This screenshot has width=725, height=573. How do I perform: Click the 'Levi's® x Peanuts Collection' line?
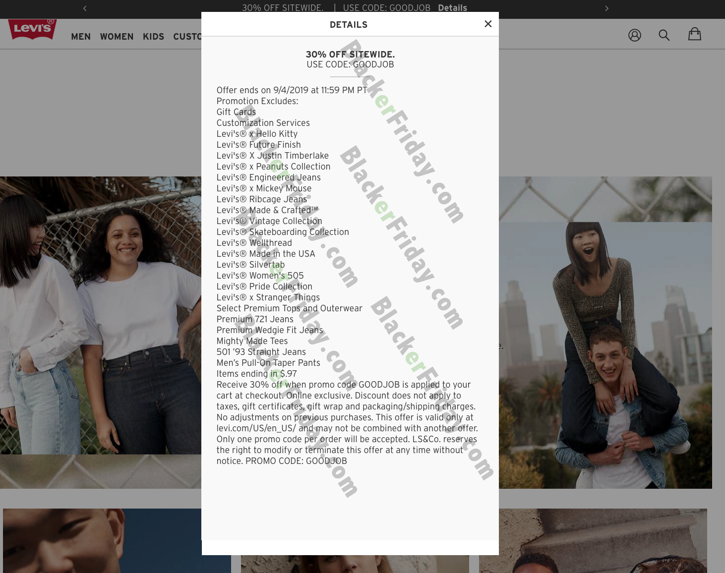[x=273, y=167]
